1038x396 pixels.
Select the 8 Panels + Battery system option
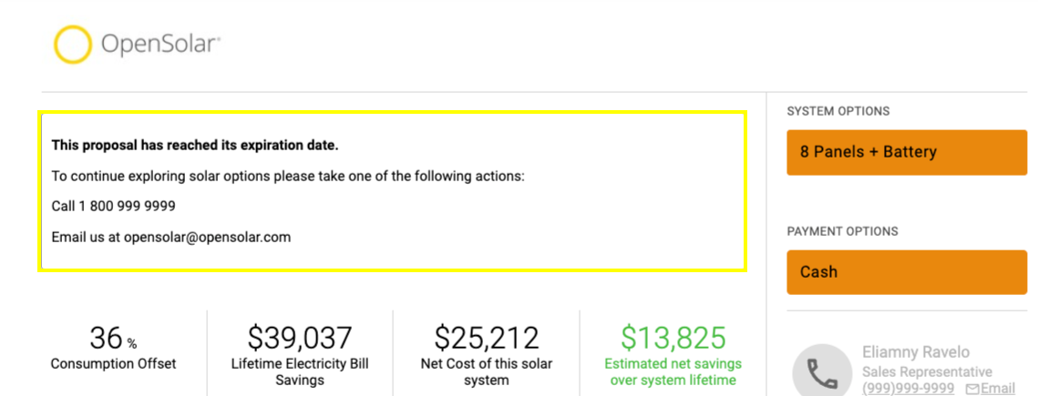(x=906, y=152)
